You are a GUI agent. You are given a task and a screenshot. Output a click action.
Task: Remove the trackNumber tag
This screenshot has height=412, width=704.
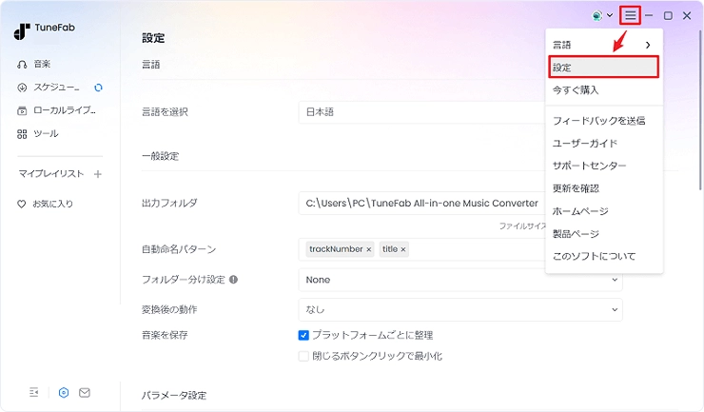368,249
